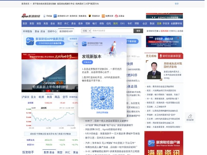Open ESG in the blue navigation bar
The image size is (207, 155).
point(122,24)
